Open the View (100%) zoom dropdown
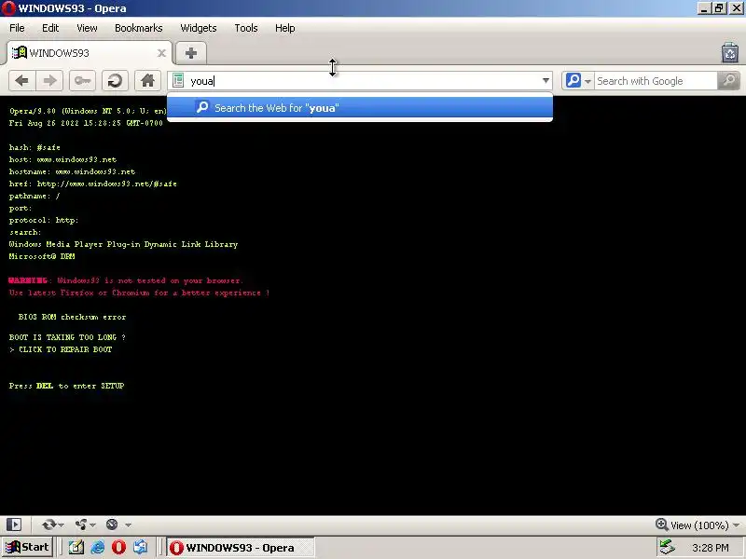 704,525
